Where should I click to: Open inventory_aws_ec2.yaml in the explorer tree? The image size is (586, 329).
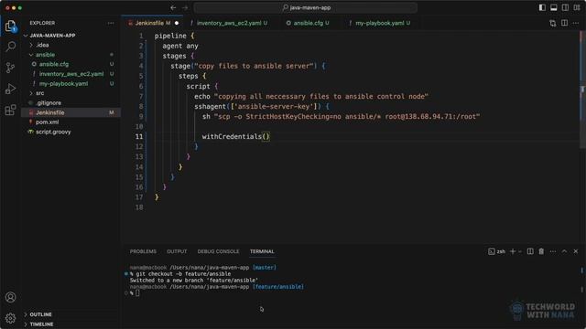(x=71, y=74)
